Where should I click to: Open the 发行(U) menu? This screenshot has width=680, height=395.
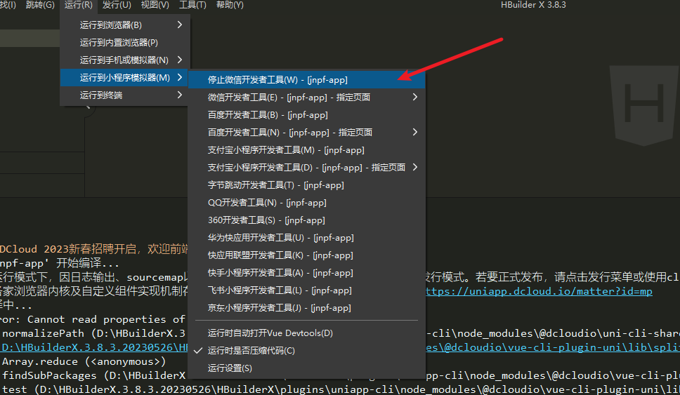click(x=117, y=5)
